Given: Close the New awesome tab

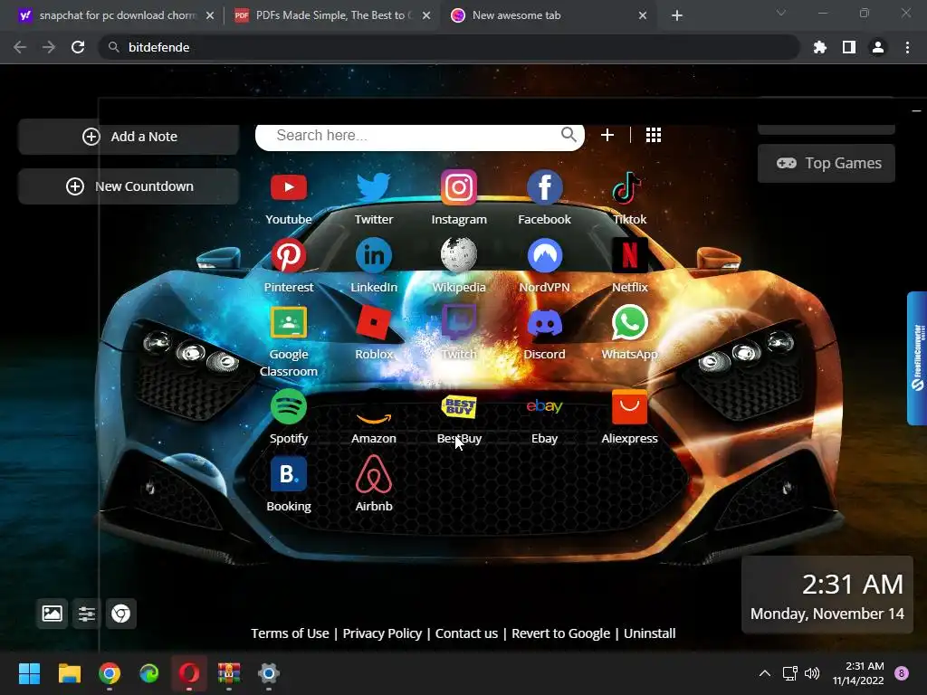Looking at the screenshot, I should coord(643,15).
